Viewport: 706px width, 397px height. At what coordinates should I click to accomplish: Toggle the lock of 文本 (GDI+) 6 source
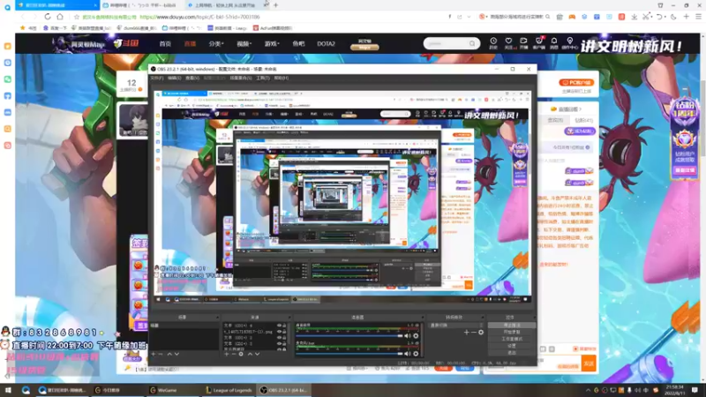pos(284,326)
